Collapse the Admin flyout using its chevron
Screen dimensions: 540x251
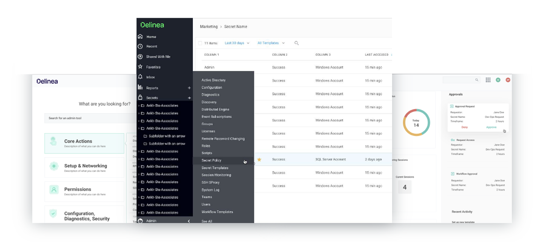pos(188,221)
